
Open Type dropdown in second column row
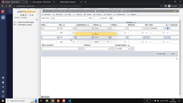click(67, 33)
